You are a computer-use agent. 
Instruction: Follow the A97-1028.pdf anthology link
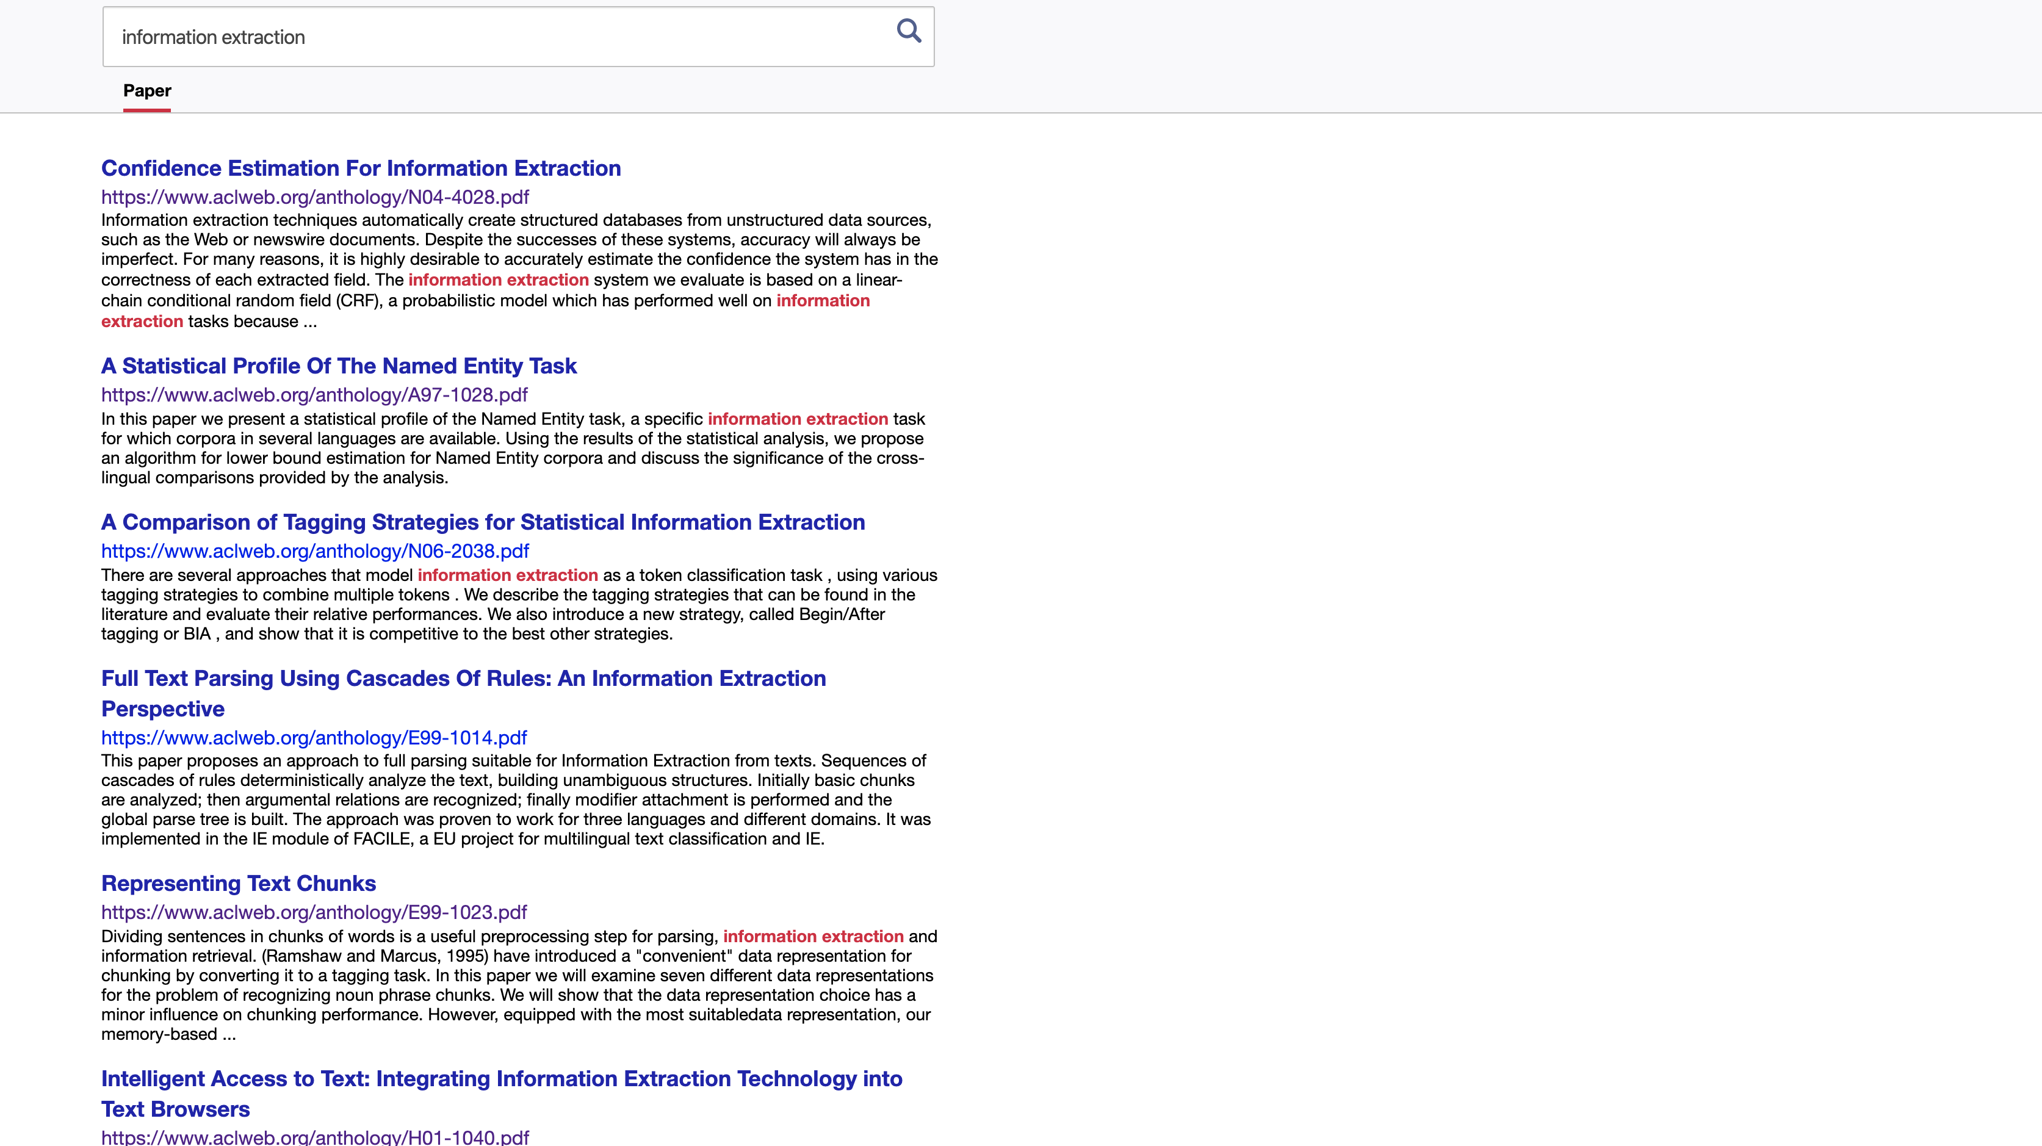[x=314, y=395]
